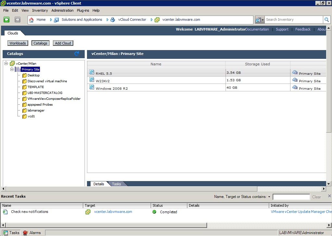
Task: Open the Name, Target or Status filter dropdown
Action: (x=269, y=197)
